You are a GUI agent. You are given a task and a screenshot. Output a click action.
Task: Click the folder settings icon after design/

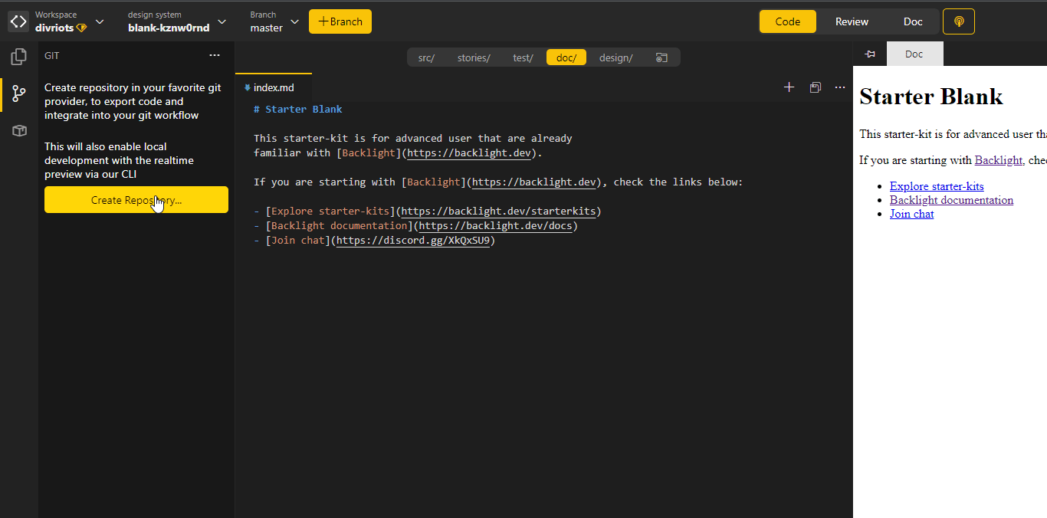tap(661, 57)
